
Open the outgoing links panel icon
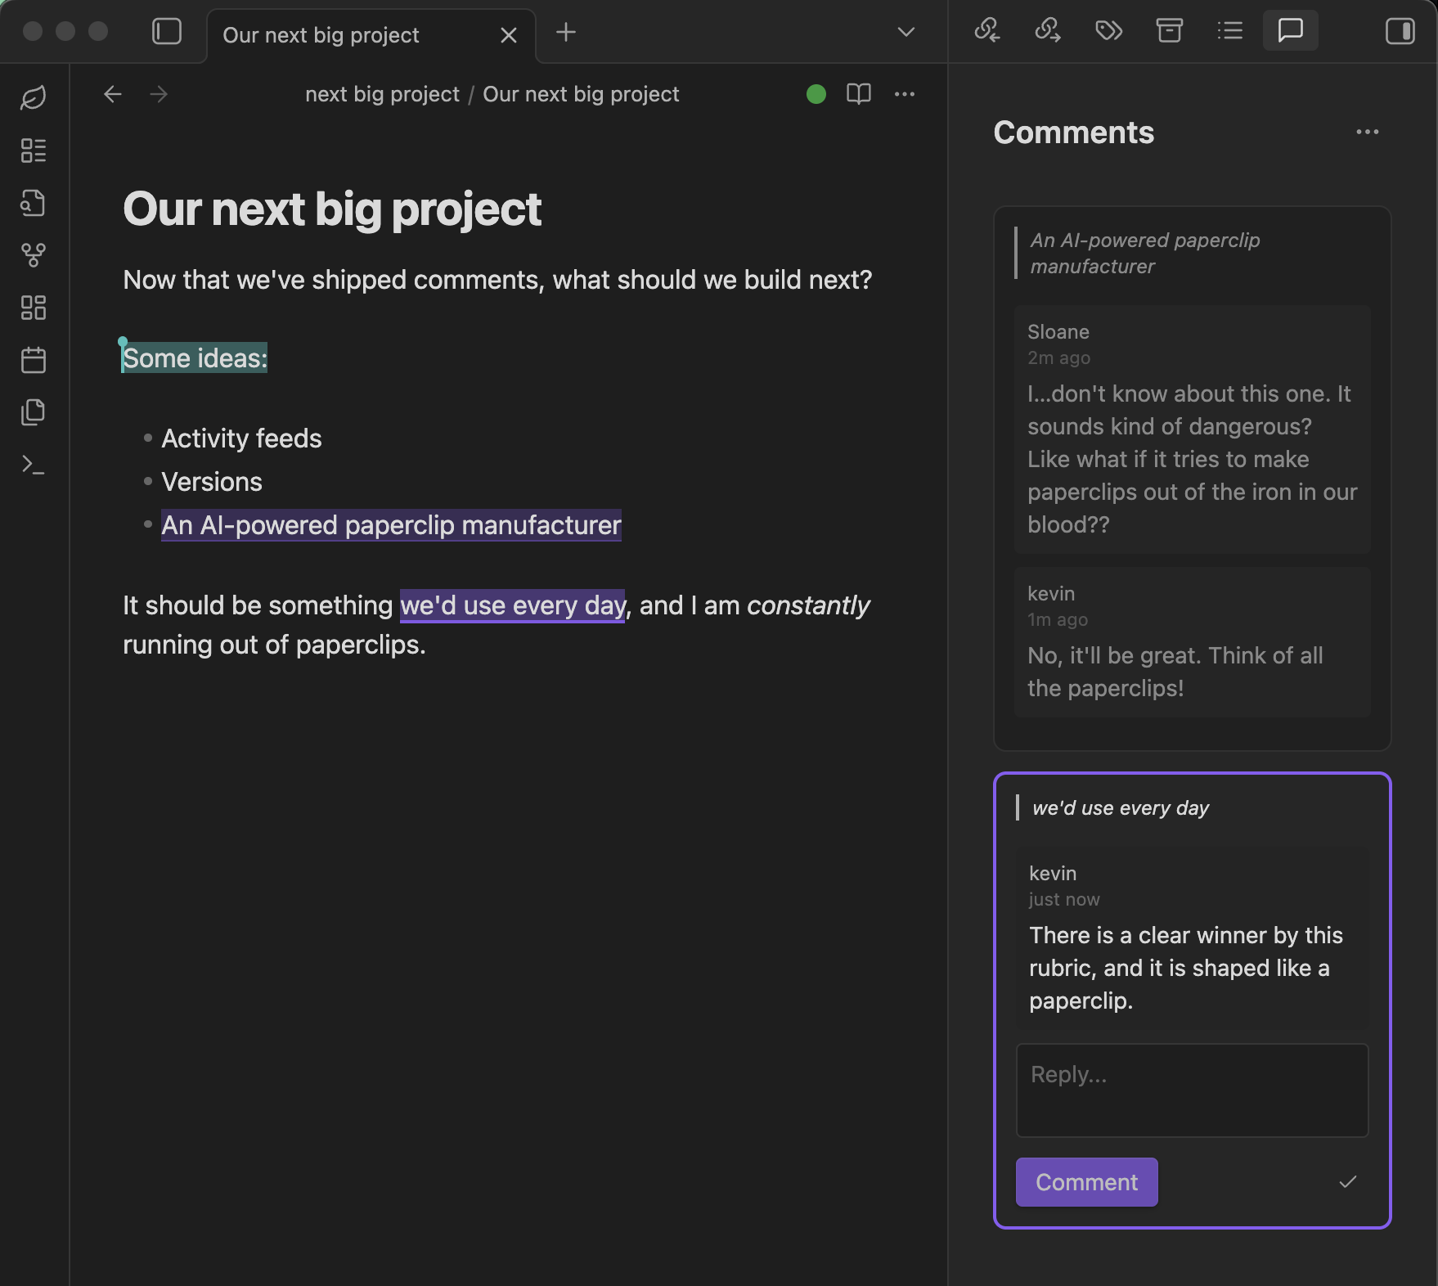pyautogui.click(x=1047, y=31)
